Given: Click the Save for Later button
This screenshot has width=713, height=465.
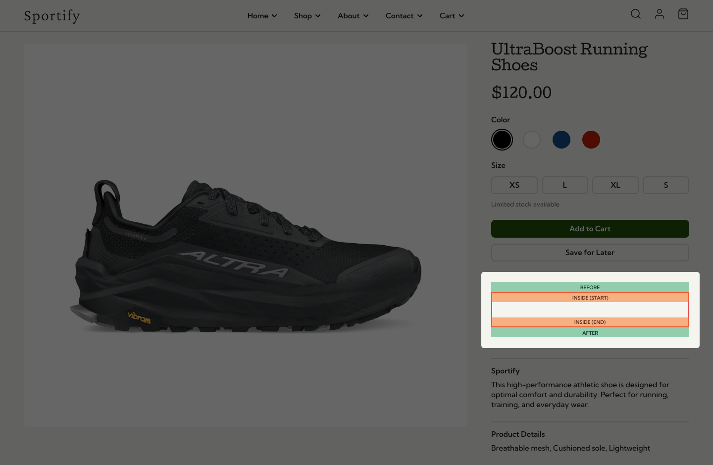Looking at the screenshot, I should tap(590, 253).
